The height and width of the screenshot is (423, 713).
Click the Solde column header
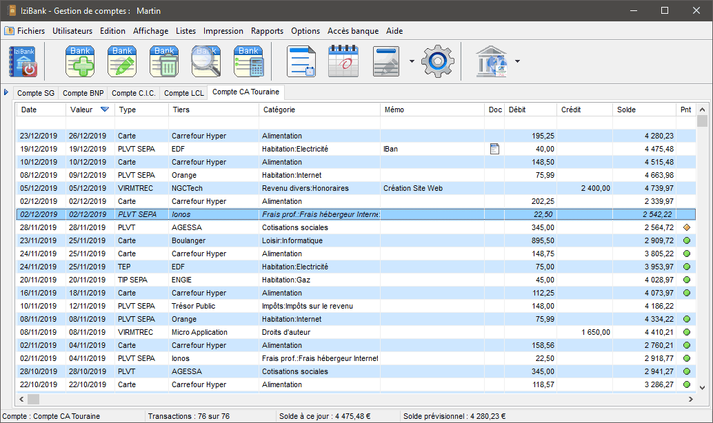click(x=626, y=110)
